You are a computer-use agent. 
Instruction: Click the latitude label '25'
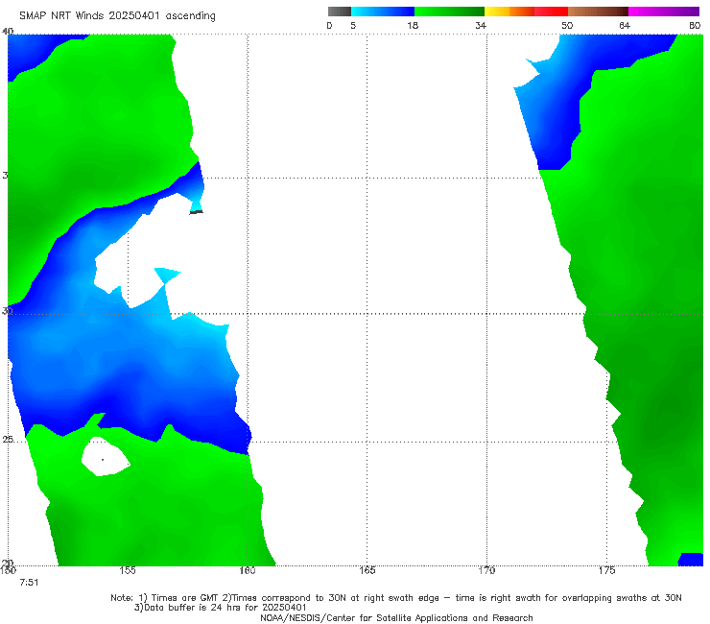pyautogui.click(x=8, y=440)
